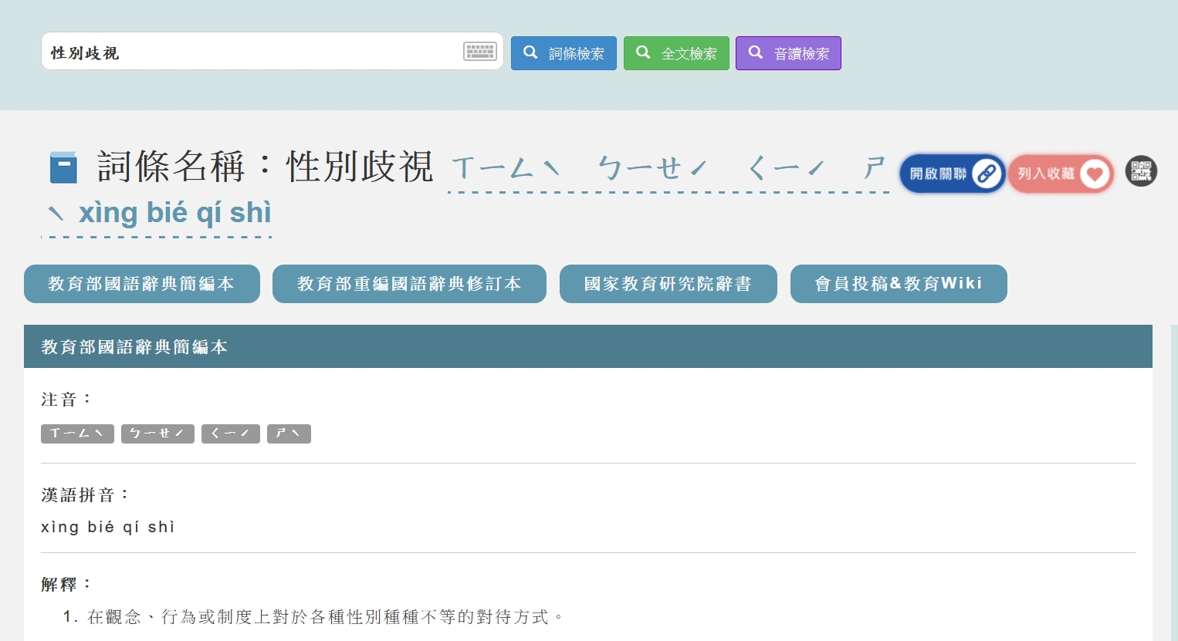Image resolution: width=1178 pixels, height=641 pixels.
Task: Click the link chain icon on 開啟關聯
Action: 986,174
